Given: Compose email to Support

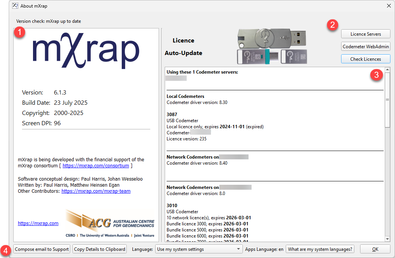Looking at the screenshot, I should 41,249.
